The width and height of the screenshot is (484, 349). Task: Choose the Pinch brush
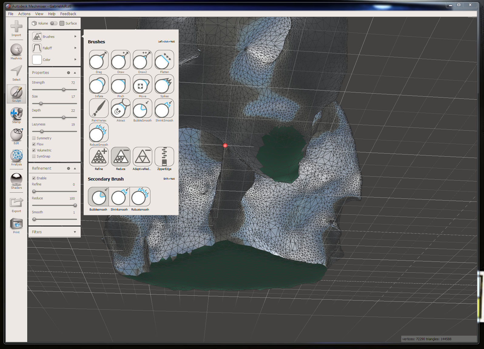pos(121,84)
